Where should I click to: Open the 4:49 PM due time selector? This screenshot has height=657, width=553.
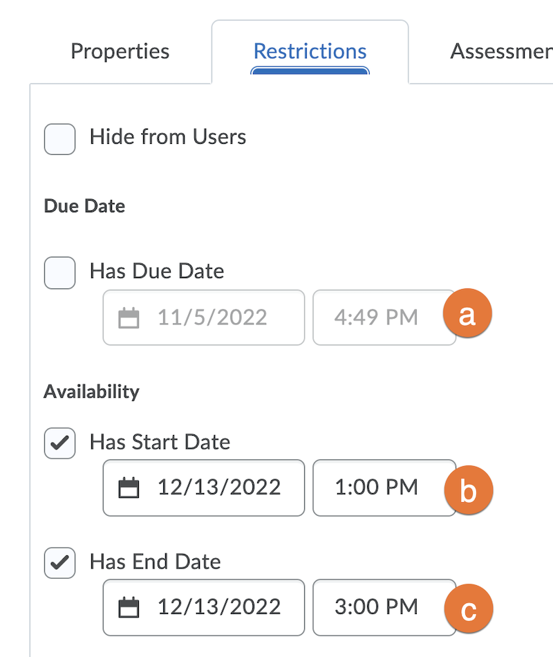[384, 317]
